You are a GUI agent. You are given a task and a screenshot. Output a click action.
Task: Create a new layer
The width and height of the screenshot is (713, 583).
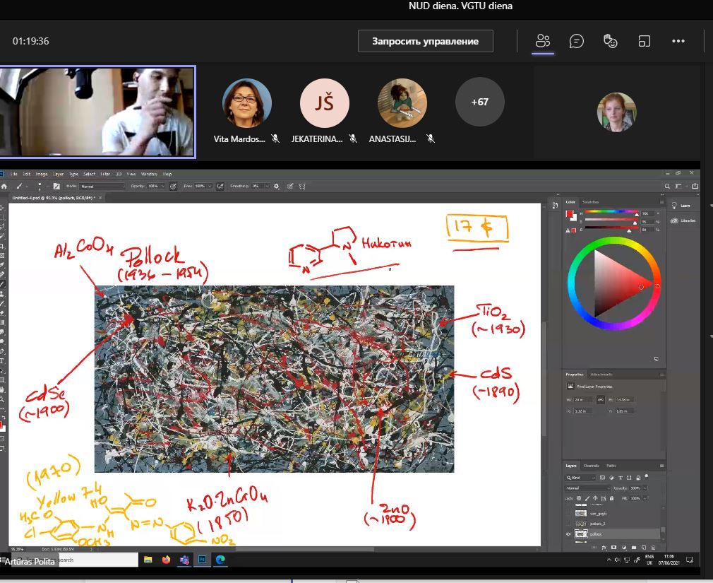[644, 548]
